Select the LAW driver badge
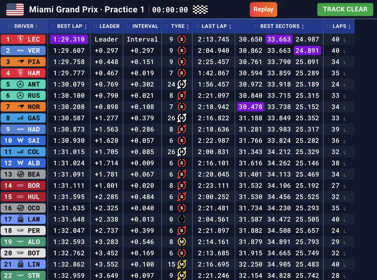The height and width of the screenshot is (280, 377). pos(23,219)
